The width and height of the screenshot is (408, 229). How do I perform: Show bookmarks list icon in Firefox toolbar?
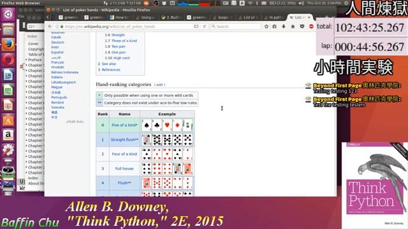pos(275,27)
